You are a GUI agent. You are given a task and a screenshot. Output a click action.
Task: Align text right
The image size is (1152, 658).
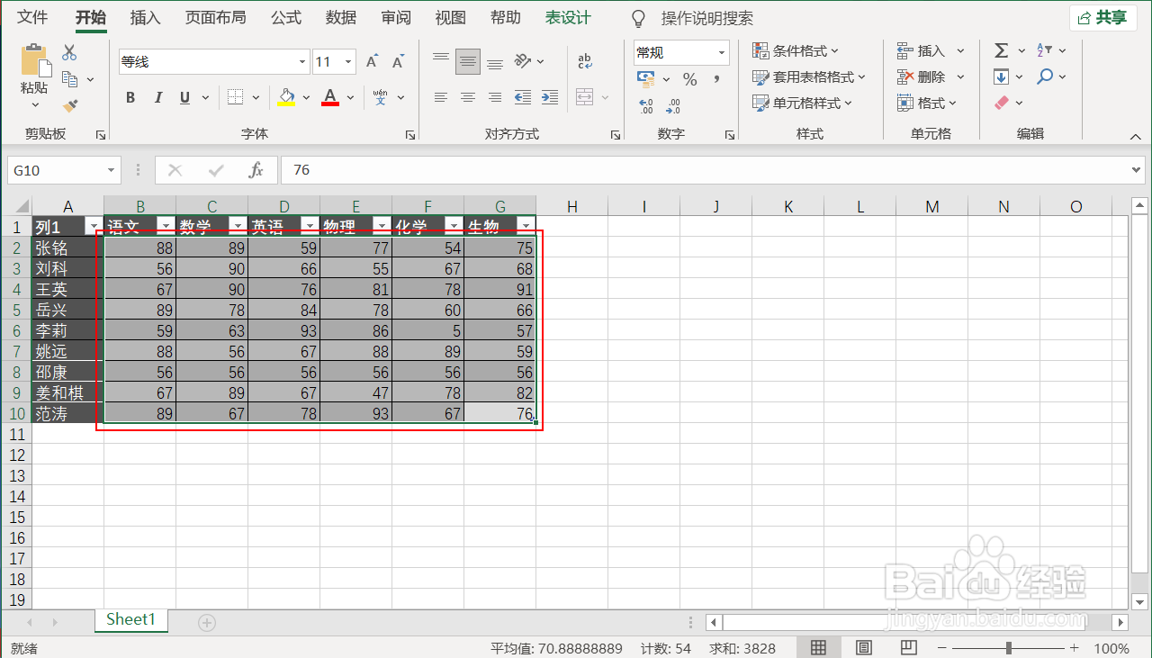pos(495,97)
